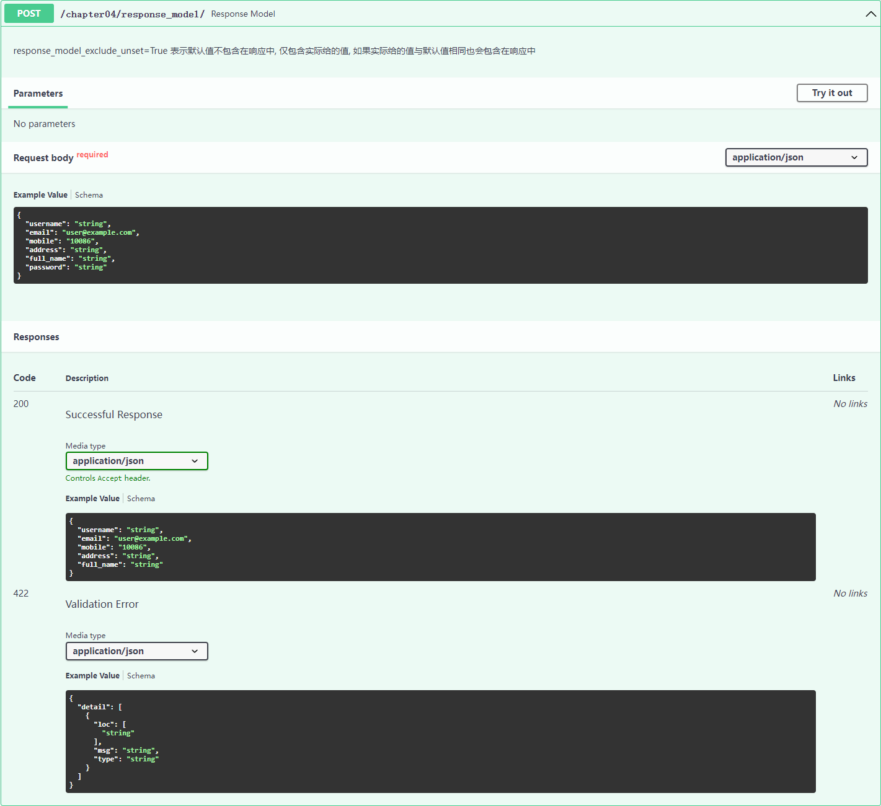The height and width of the screenshot is (806, 881).
Task: Click the 200 response example code block
Action: pos(440,547)
